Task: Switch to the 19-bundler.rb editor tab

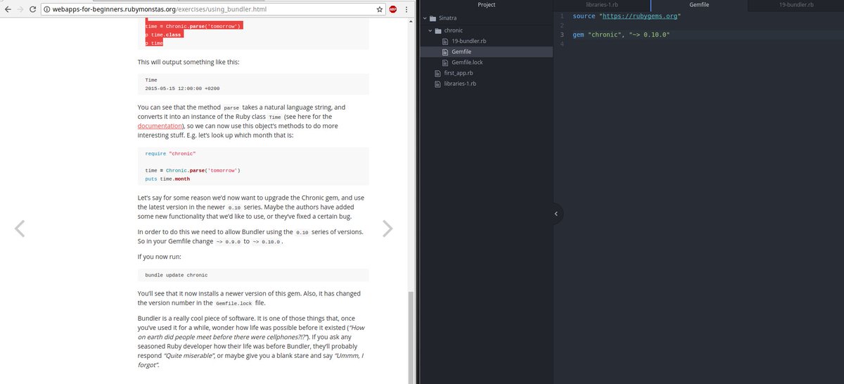Action: coord(795,5)
